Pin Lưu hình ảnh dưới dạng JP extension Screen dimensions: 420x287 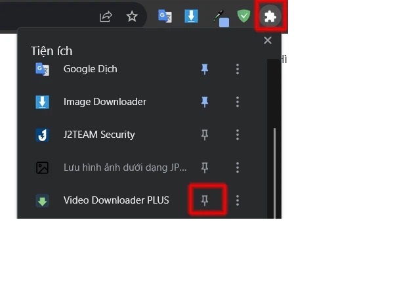[x=205, y=167]
